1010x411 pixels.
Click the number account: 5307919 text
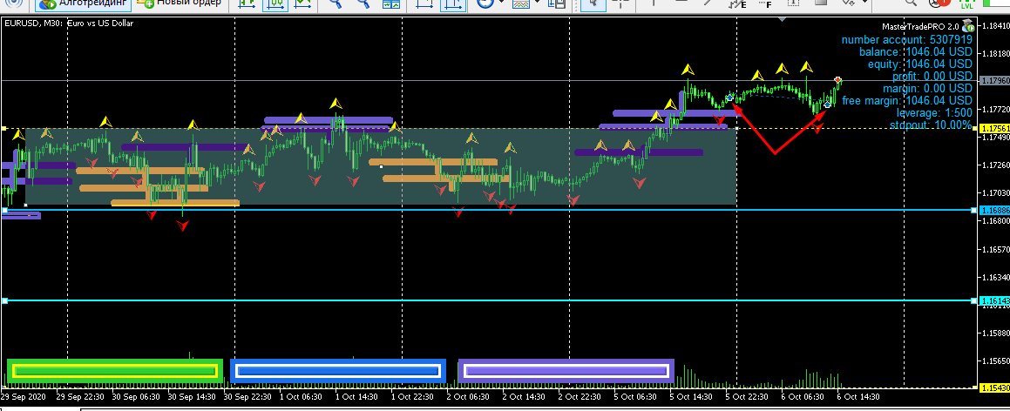907,40
